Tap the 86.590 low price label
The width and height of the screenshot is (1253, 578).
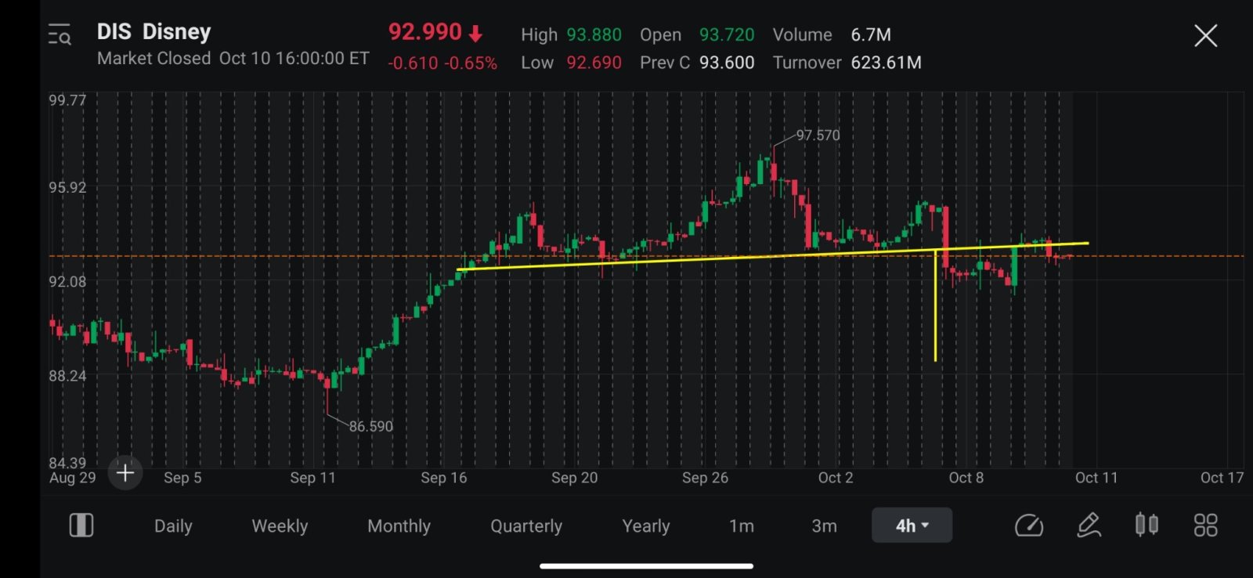point(371,426)
